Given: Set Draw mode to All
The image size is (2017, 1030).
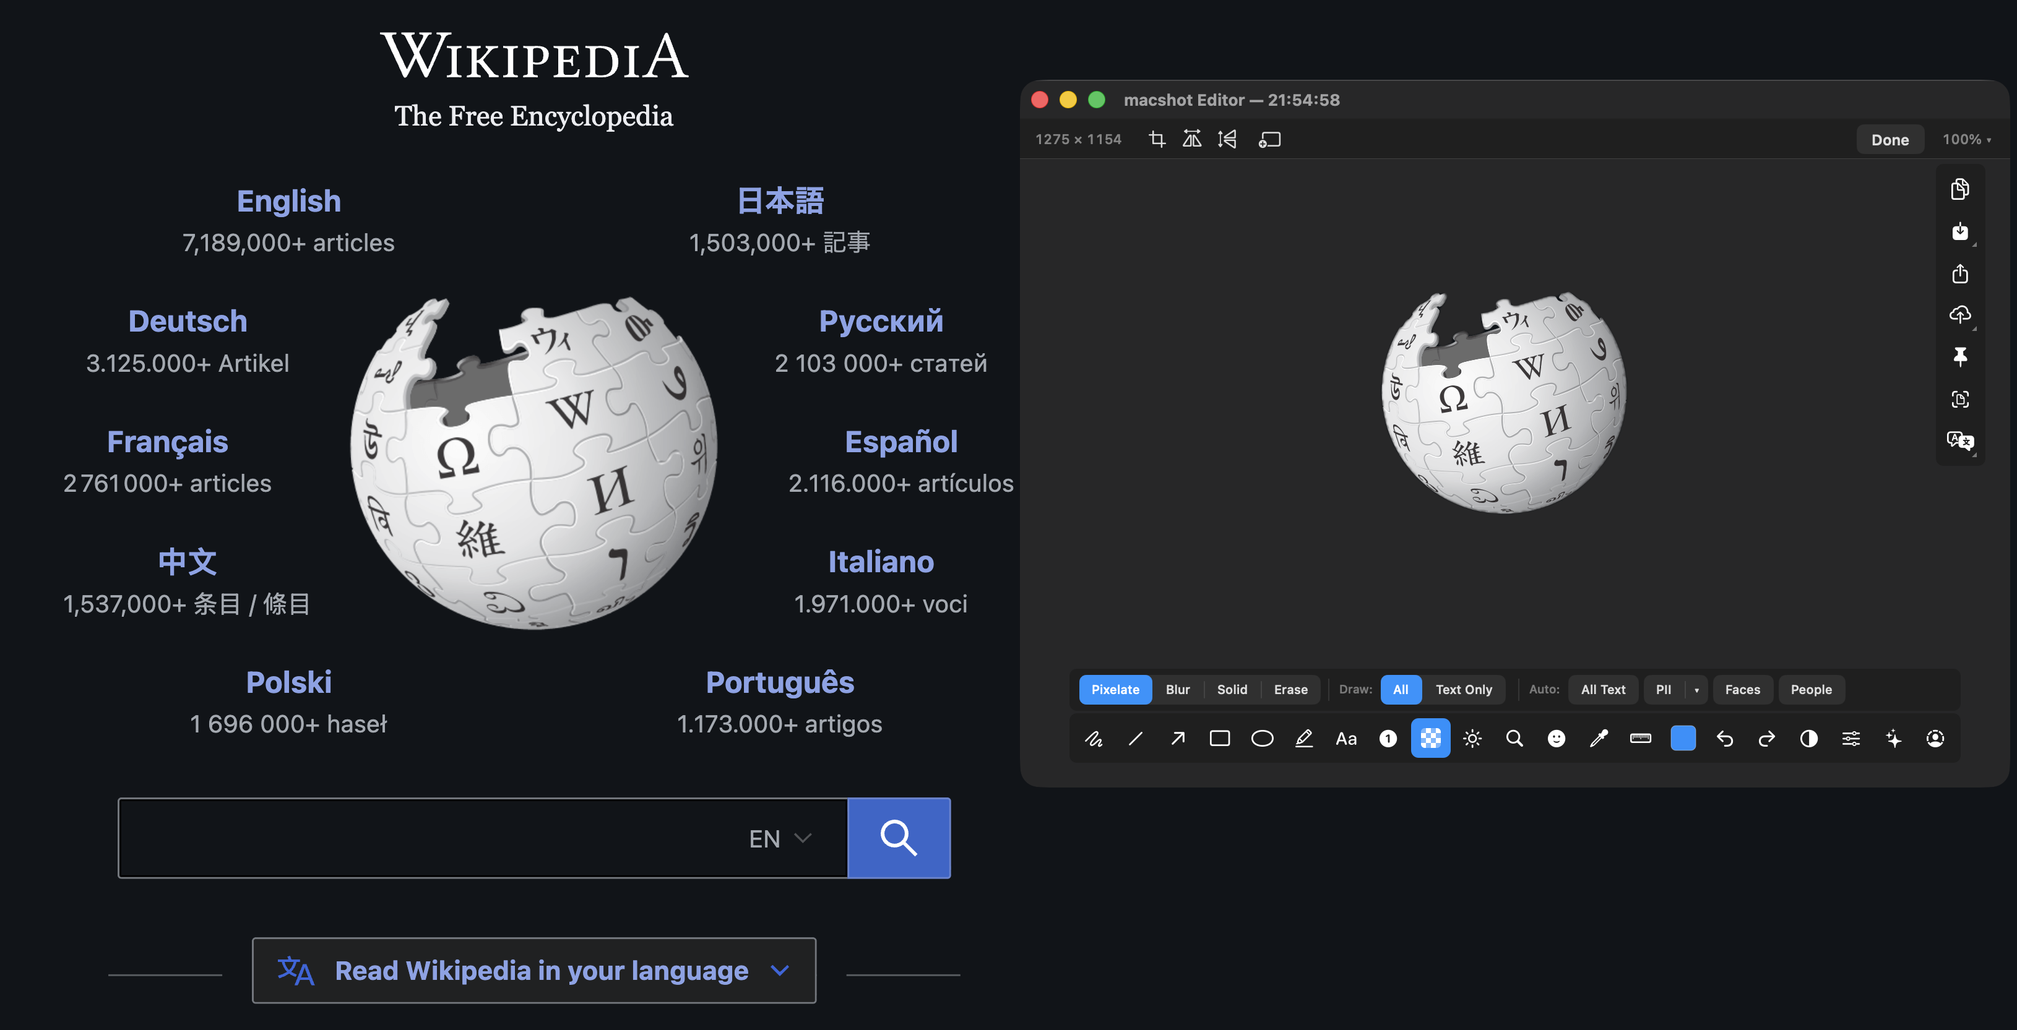Looking at the screenshot, I should point(1401,690).
